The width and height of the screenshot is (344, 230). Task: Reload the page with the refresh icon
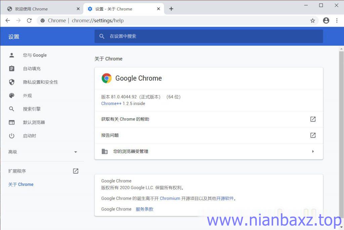(29, 20)
